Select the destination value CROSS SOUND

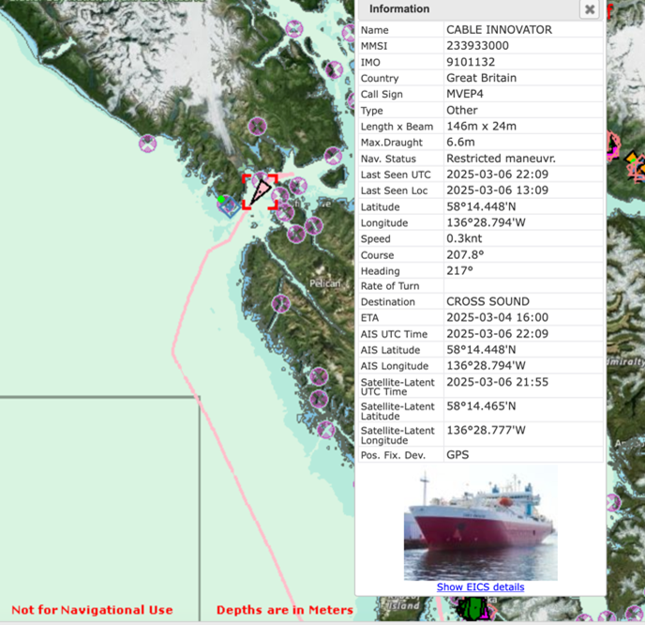pos(487,302)
